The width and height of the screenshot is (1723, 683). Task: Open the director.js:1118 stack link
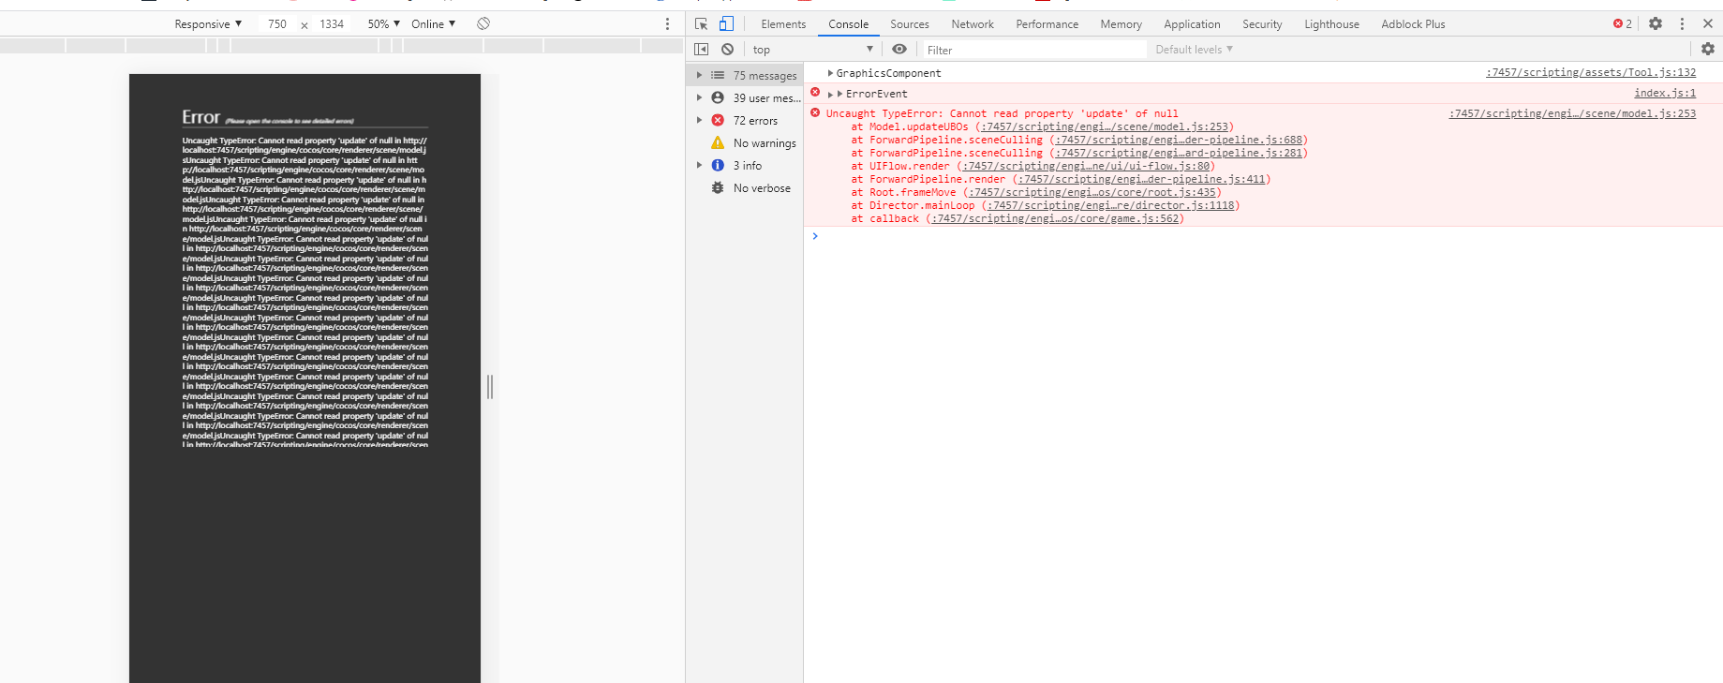point(1110,205)
